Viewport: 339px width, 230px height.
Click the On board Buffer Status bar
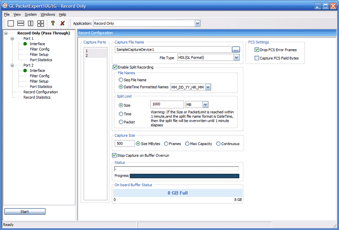pos(178,193)
